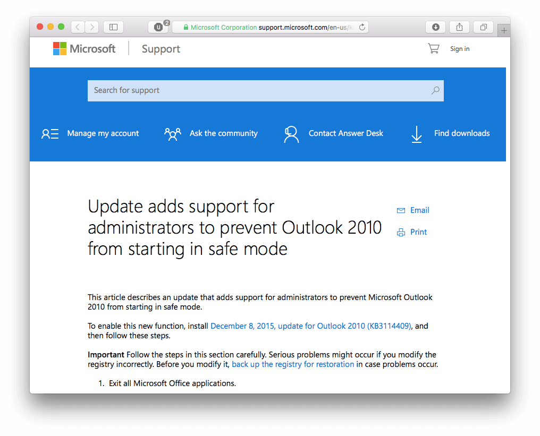Click the Microsoft four-color logo

(60, 48)
